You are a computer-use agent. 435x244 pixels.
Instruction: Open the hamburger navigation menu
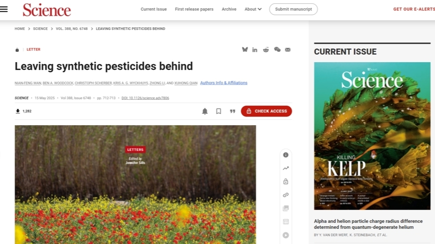[4, 9]
